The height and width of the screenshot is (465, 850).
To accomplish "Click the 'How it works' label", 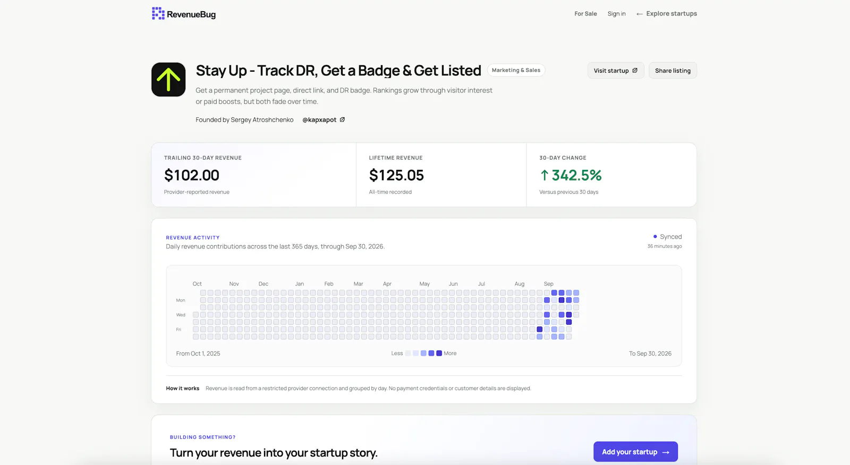I will [183, 389].
